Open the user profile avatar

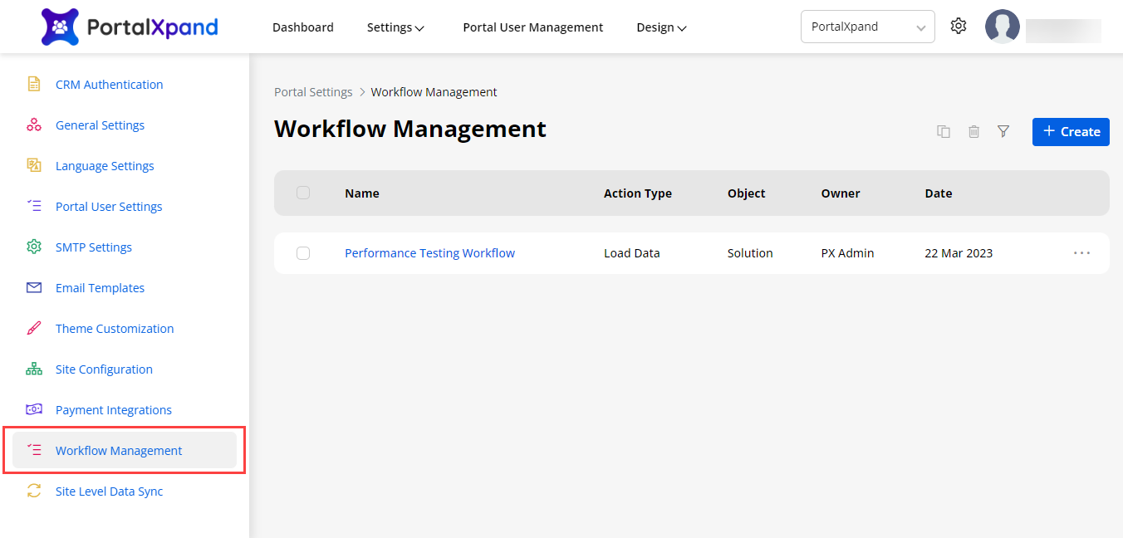coord(1002,27)
